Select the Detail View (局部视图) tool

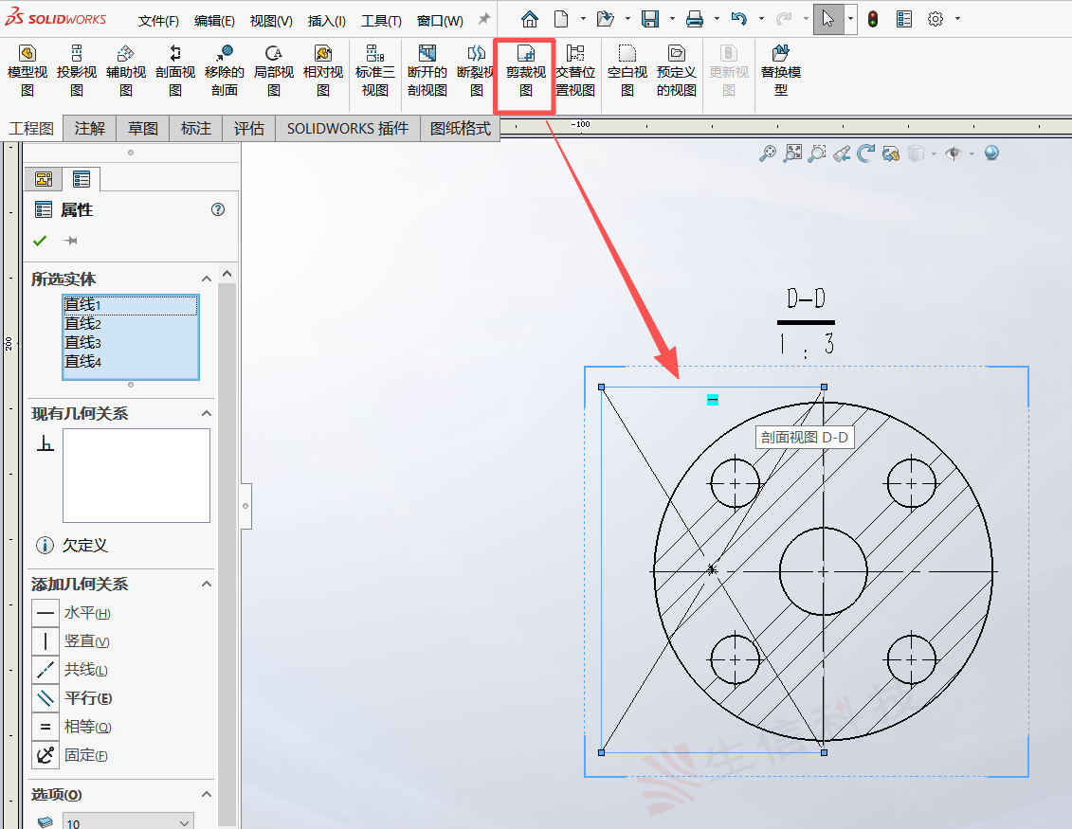(x=274, y=71)
